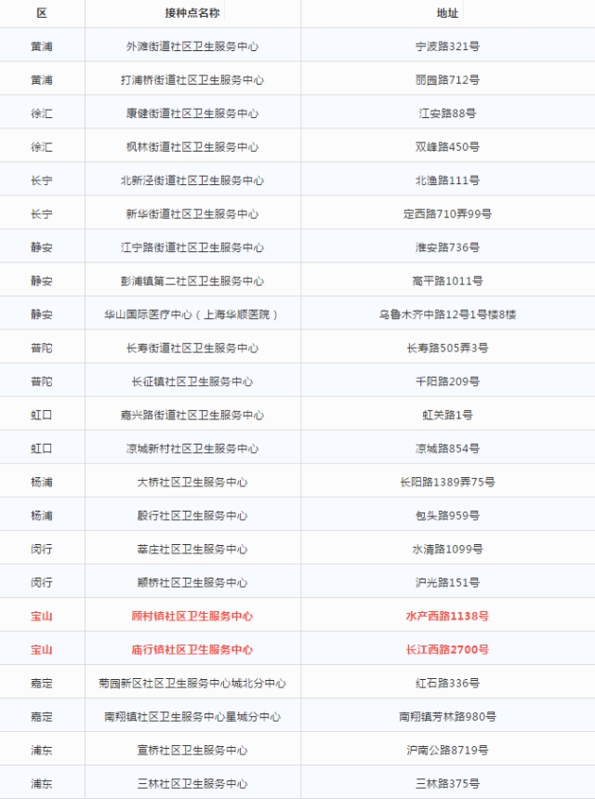Select '殷行社区卫生服务中心' cell
Screen dimensions: 595x799
pyautogui.click(x=192, y=515)
